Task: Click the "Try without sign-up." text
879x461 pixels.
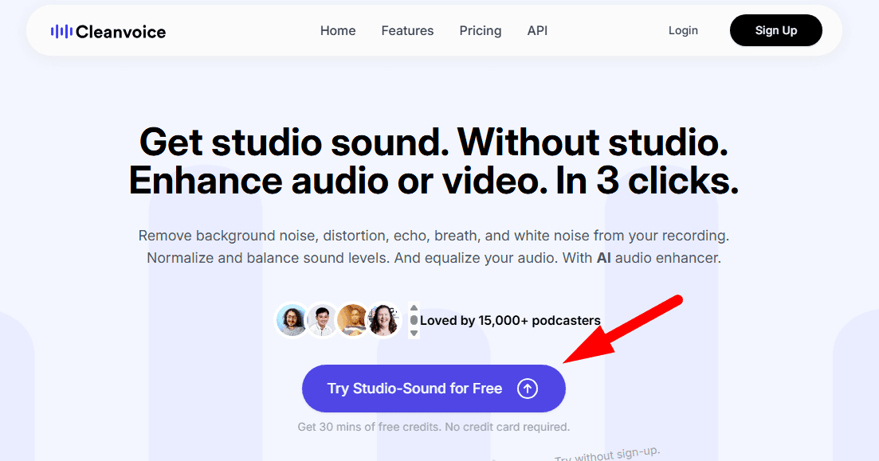Action: pyautogui.click(x=608, y=454)
